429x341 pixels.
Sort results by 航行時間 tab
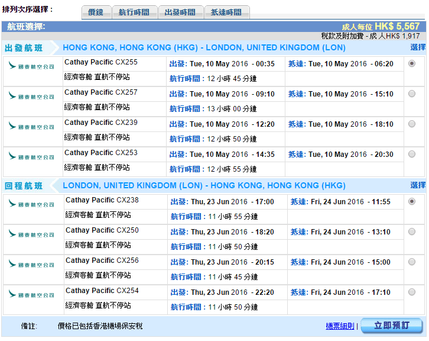tap(134, 12)
